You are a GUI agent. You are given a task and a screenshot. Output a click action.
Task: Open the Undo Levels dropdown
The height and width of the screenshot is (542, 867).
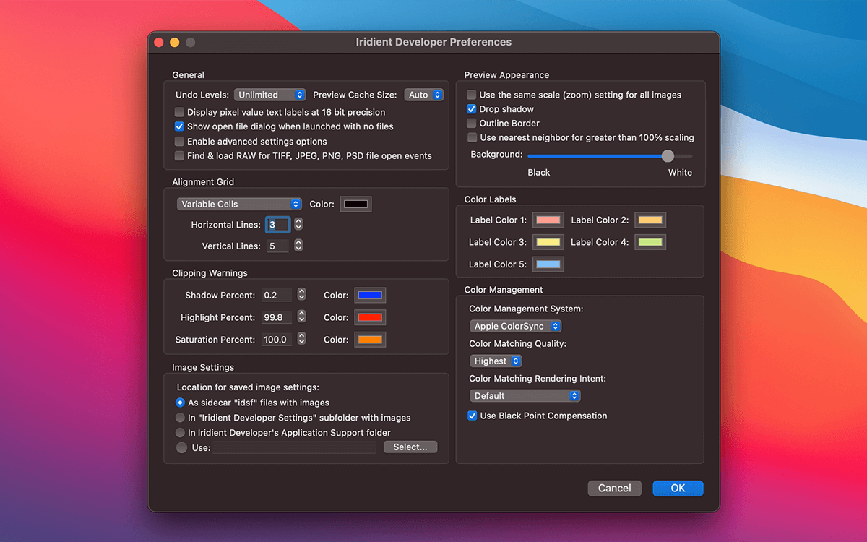[x=270, y=95]
